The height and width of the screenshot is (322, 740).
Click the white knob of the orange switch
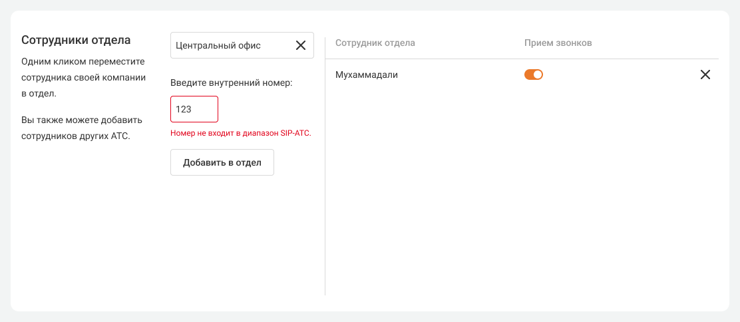(538, 75)
